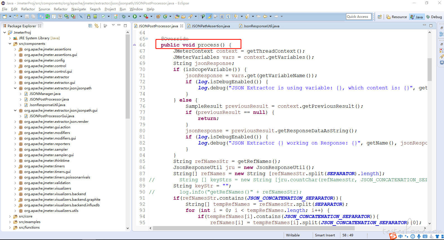
Task: Collapse org.apache.jmeter.extractor.json.jsonpath package
Action: click(x=15, y=88)
